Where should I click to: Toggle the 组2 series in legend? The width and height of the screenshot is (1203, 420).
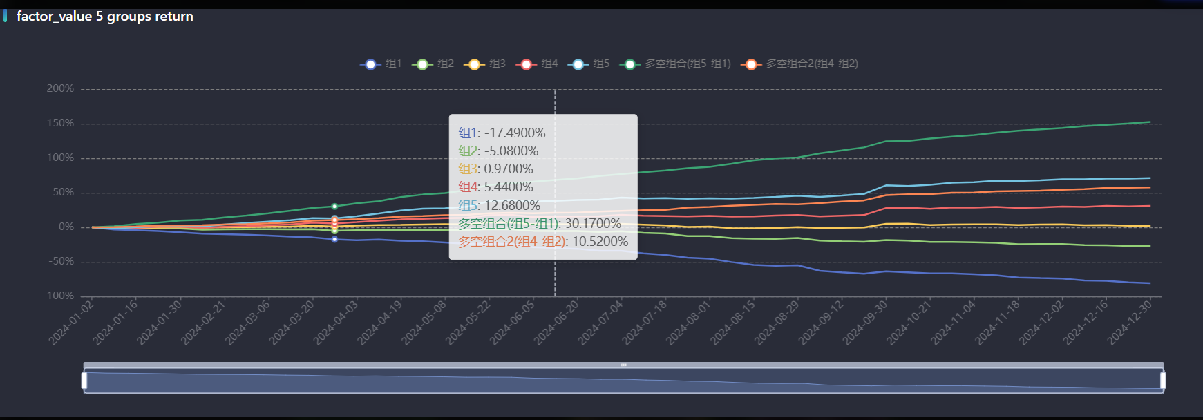click(x=433, y=64)
